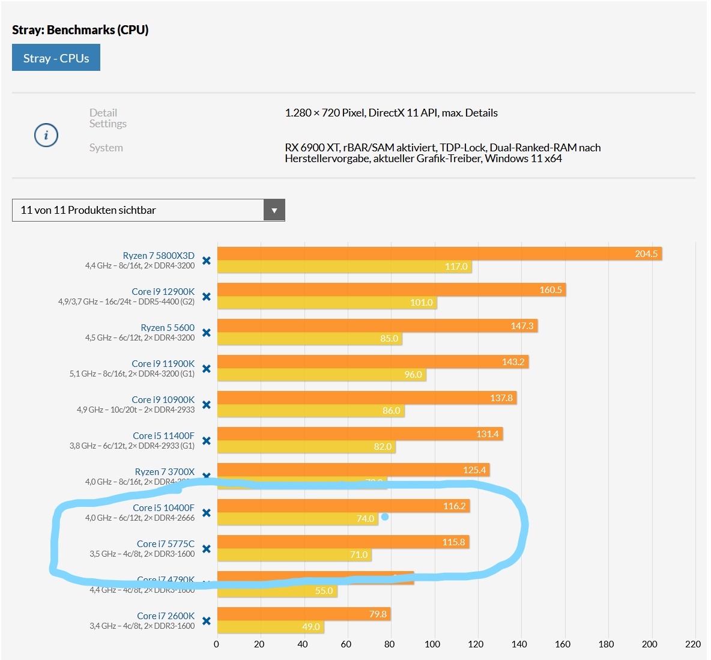Open the Ryzen 7 5800X3D link

pyautogui.click(x=159, y=255)
